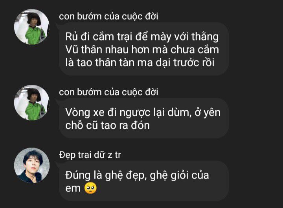Image resolution: width=283 pixels, height=208 pixels.
Task: Select the 'Đúng là ghệ đẹp' message bubble
Action: [144, 181]
